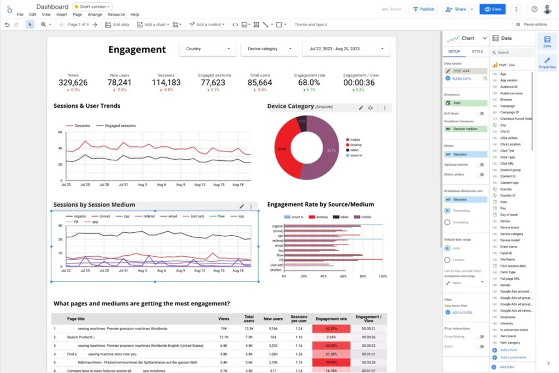Select Custom default date range
This screenshot has width=559, height=373.
click(x=447, y=260)
